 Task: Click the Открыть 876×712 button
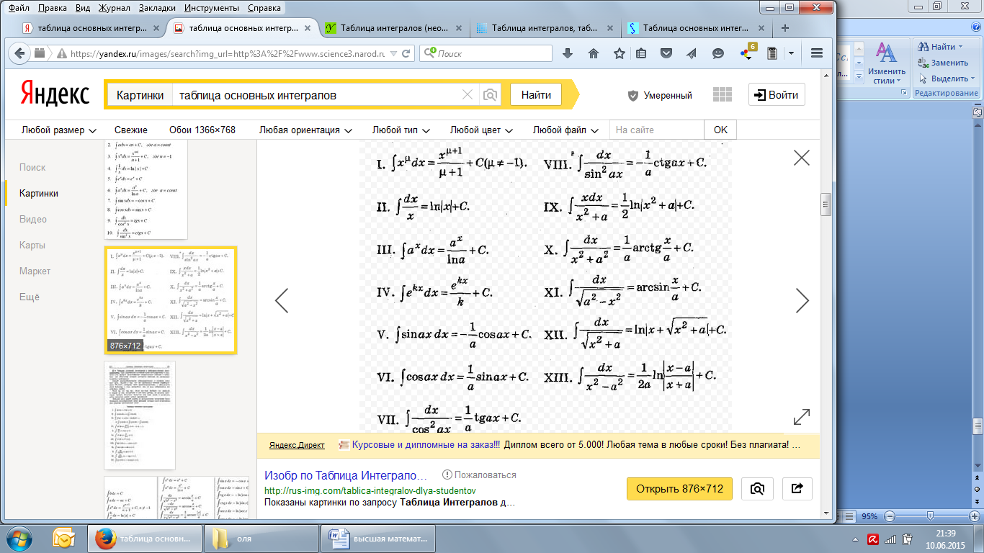pyautogui.click(x=679, y=488)
